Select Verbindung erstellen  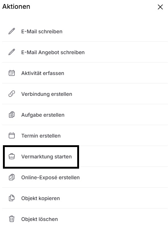85,94
